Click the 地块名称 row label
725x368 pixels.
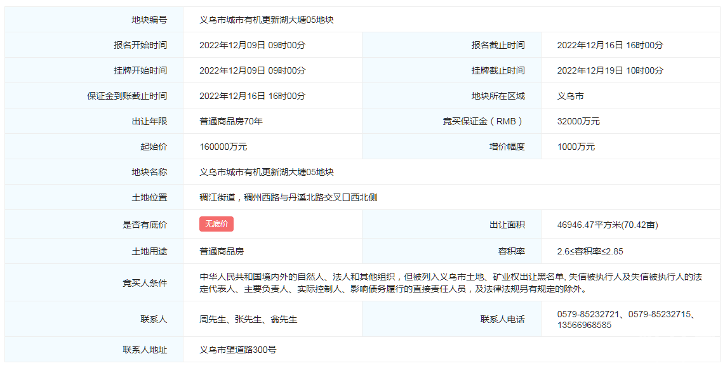pos(149,172)
